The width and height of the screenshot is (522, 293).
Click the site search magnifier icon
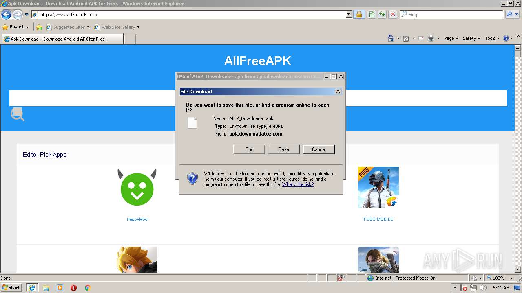click(x=18, y=114)
